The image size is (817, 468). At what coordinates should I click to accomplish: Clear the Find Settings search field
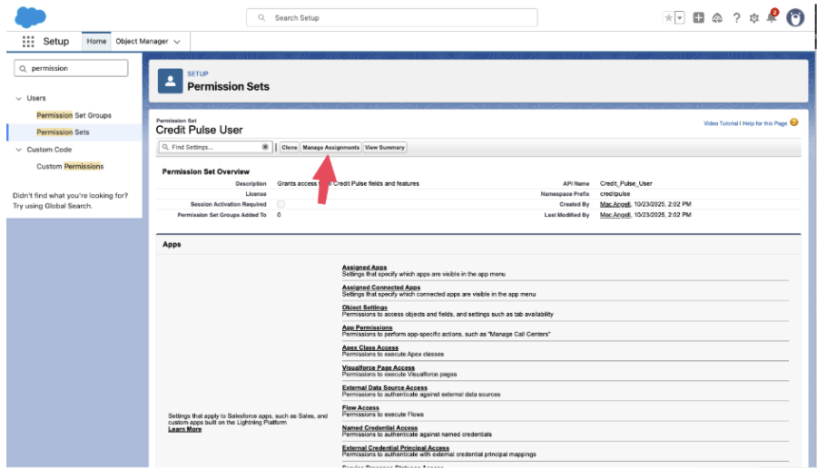tap(265, 147)
